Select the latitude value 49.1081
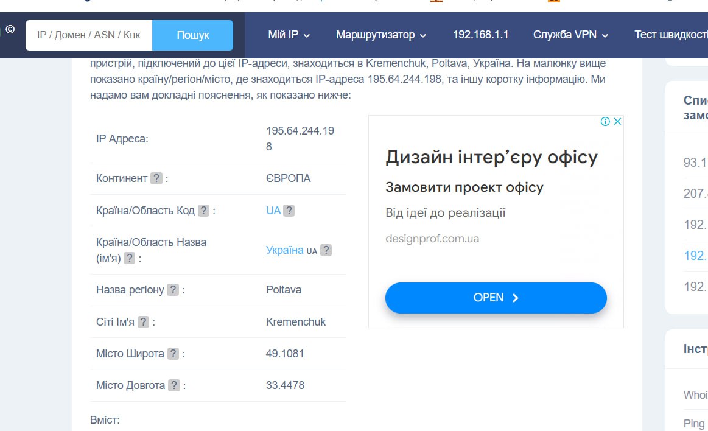The width and height of the screenshot is (708, 431). click(285, 353)
